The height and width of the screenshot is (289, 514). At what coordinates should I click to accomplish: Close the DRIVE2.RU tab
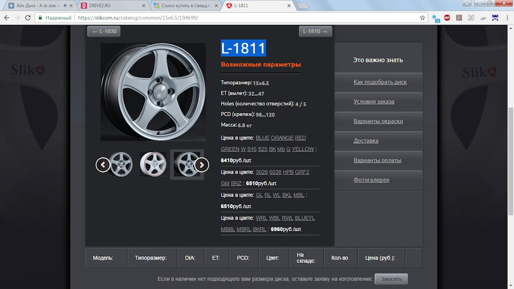tap(143, 5)
